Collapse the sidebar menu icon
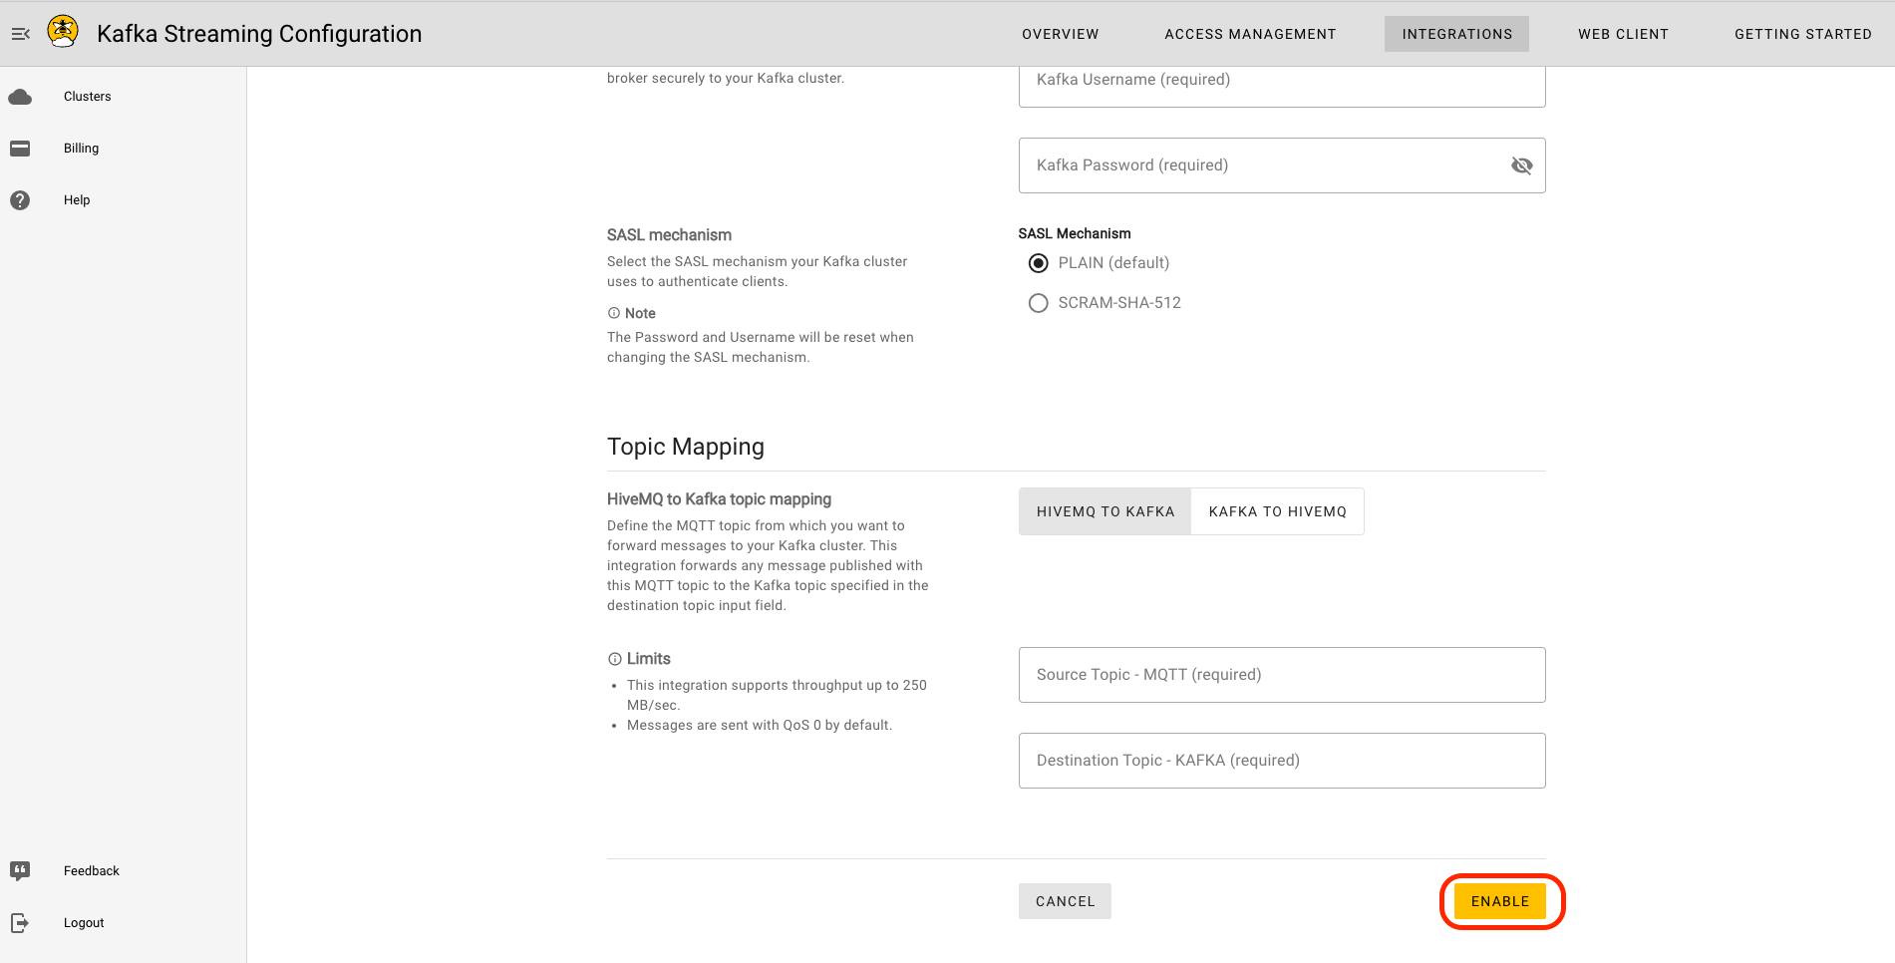Screen dimensions: 1895x963 pyautogui.click(x=20, y=34)
